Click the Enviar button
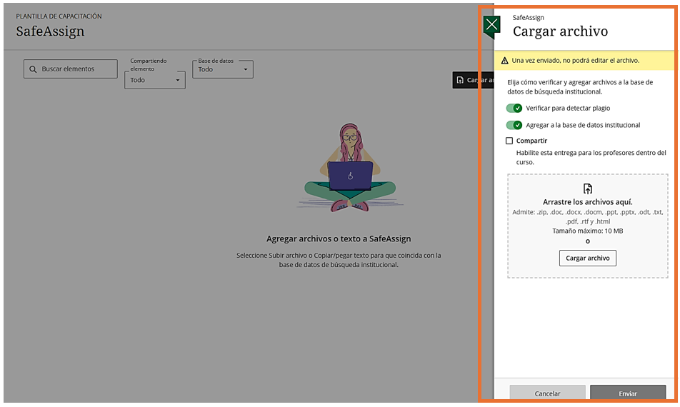680x407 pixels. (628, 392)
